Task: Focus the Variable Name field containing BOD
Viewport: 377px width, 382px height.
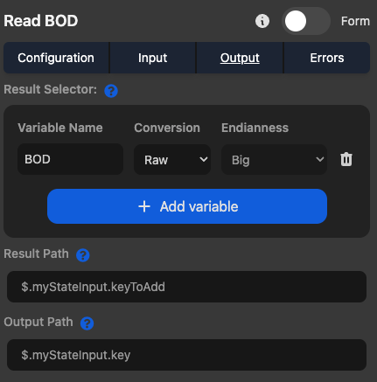Action: pyautogui.click(x=70, y=159)
